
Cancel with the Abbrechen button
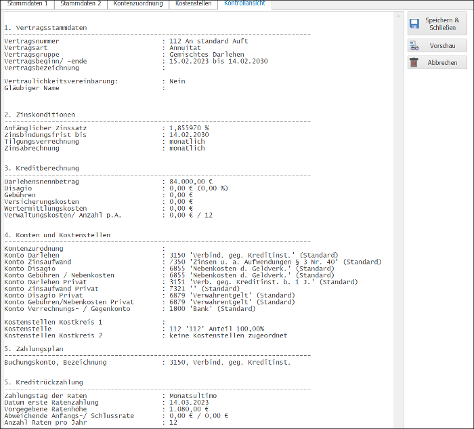[x=437, y=62]
